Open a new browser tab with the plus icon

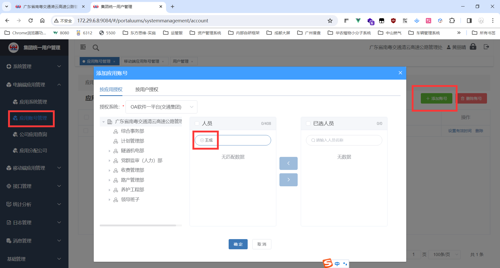(172, 7)
